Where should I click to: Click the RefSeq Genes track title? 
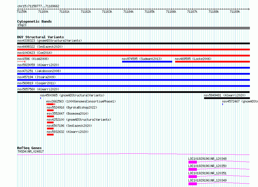point(29,148)
